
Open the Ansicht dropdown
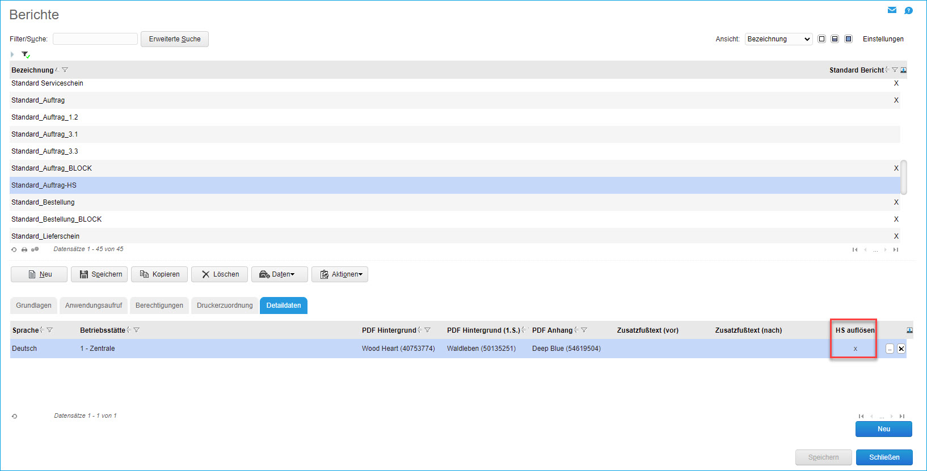(778, 39)
